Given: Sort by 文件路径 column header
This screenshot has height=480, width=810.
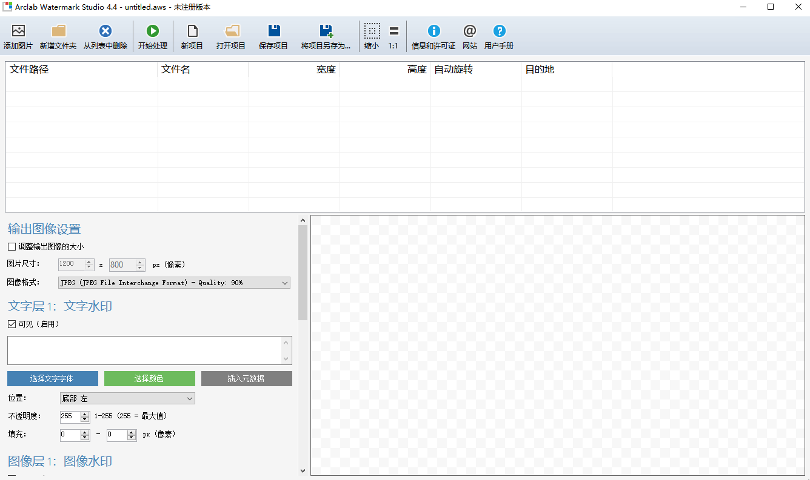Looking at the screenshot, I should (x=82, y=70).
